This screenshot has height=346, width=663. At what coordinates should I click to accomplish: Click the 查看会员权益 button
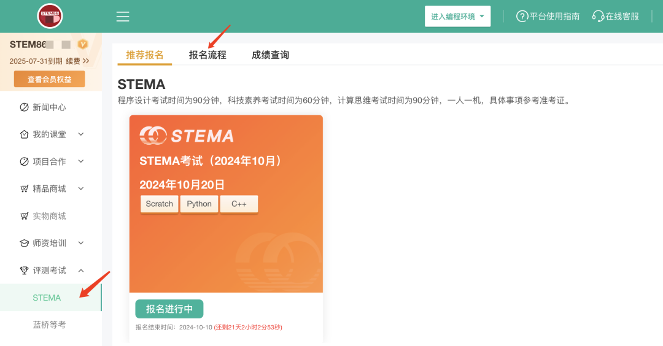tap(50, 79)
